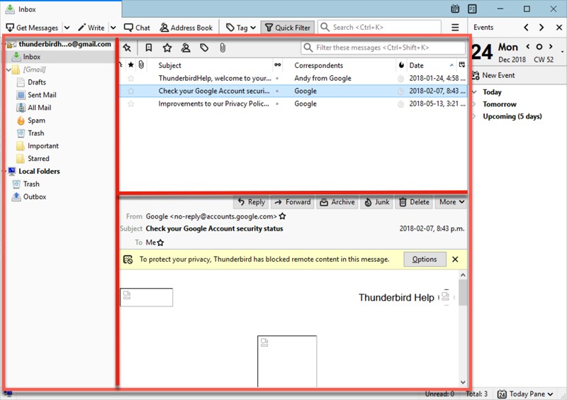Image resolution: width=567 pixels, height=400 pixels.
Task: Toggle the Quick Filter bar
Action: point(288,28)
